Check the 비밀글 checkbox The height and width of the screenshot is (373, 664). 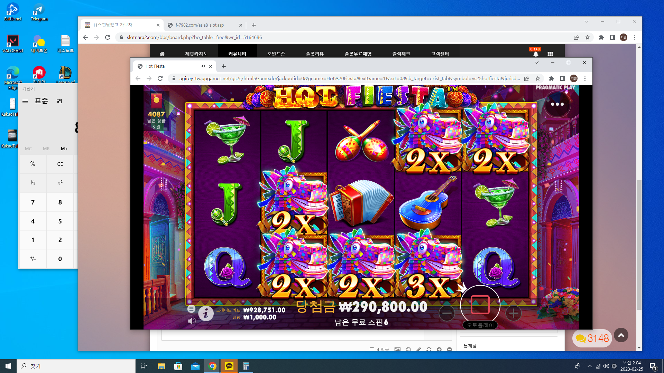[x=372, y=349]
